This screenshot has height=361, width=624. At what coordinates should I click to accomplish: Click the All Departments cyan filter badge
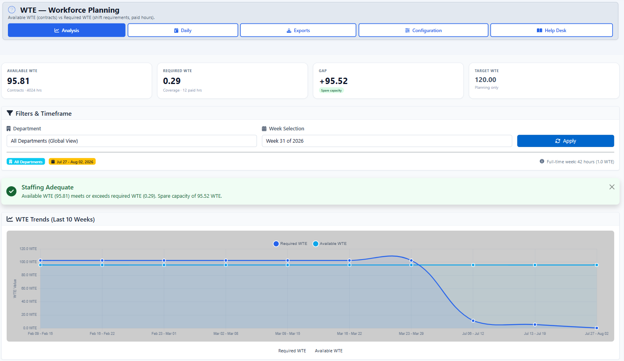pos(26,162)
